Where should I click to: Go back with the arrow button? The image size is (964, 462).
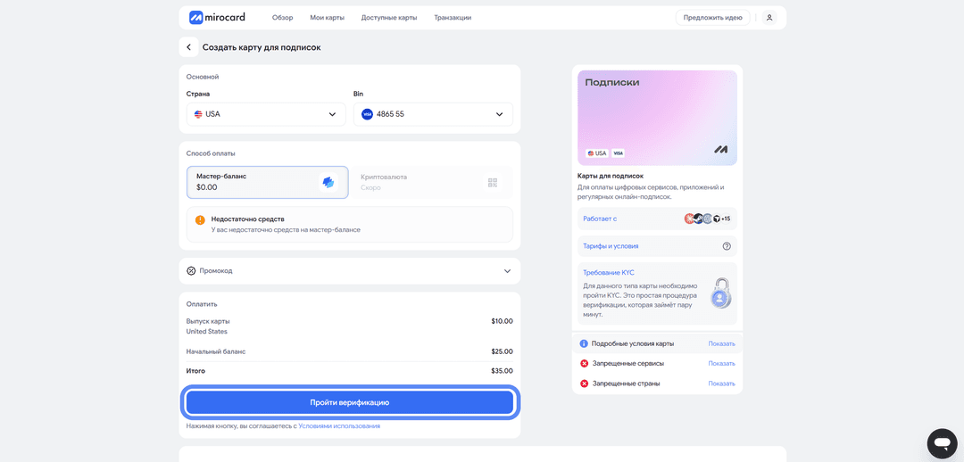coord(188,47)
